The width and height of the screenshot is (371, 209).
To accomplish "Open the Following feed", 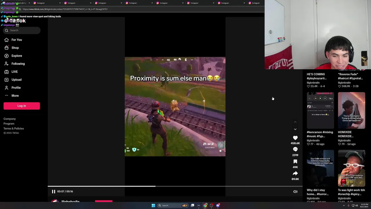I will (18, 64).
